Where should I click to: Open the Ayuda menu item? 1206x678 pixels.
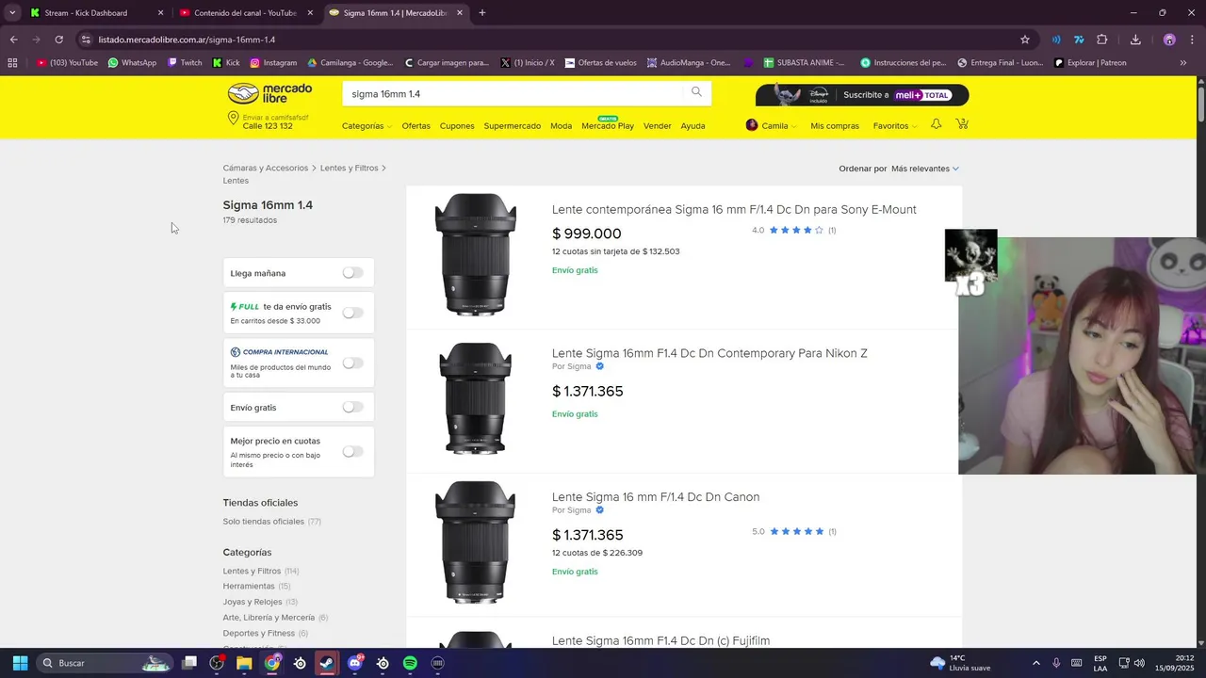click(x=693, y=126)
